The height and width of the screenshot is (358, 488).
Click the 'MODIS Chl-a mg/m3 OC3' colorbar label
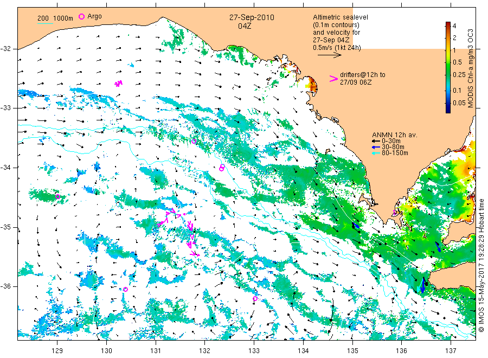470,68
